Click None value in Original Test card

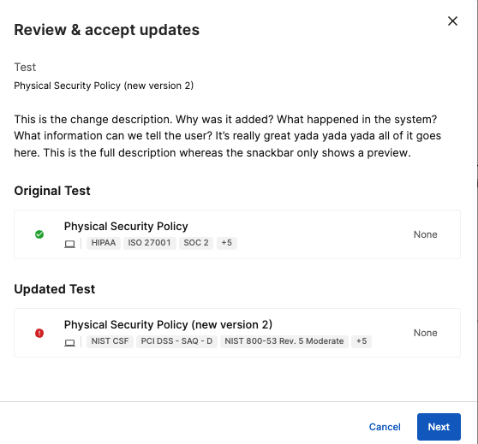425,234
